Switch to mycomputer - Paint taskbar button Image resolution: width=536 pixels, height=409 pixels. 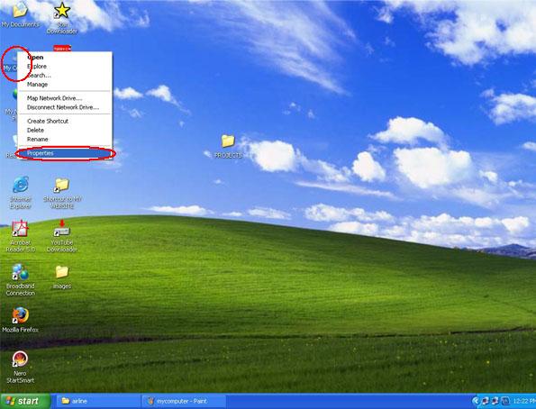(x=184, y=401)
